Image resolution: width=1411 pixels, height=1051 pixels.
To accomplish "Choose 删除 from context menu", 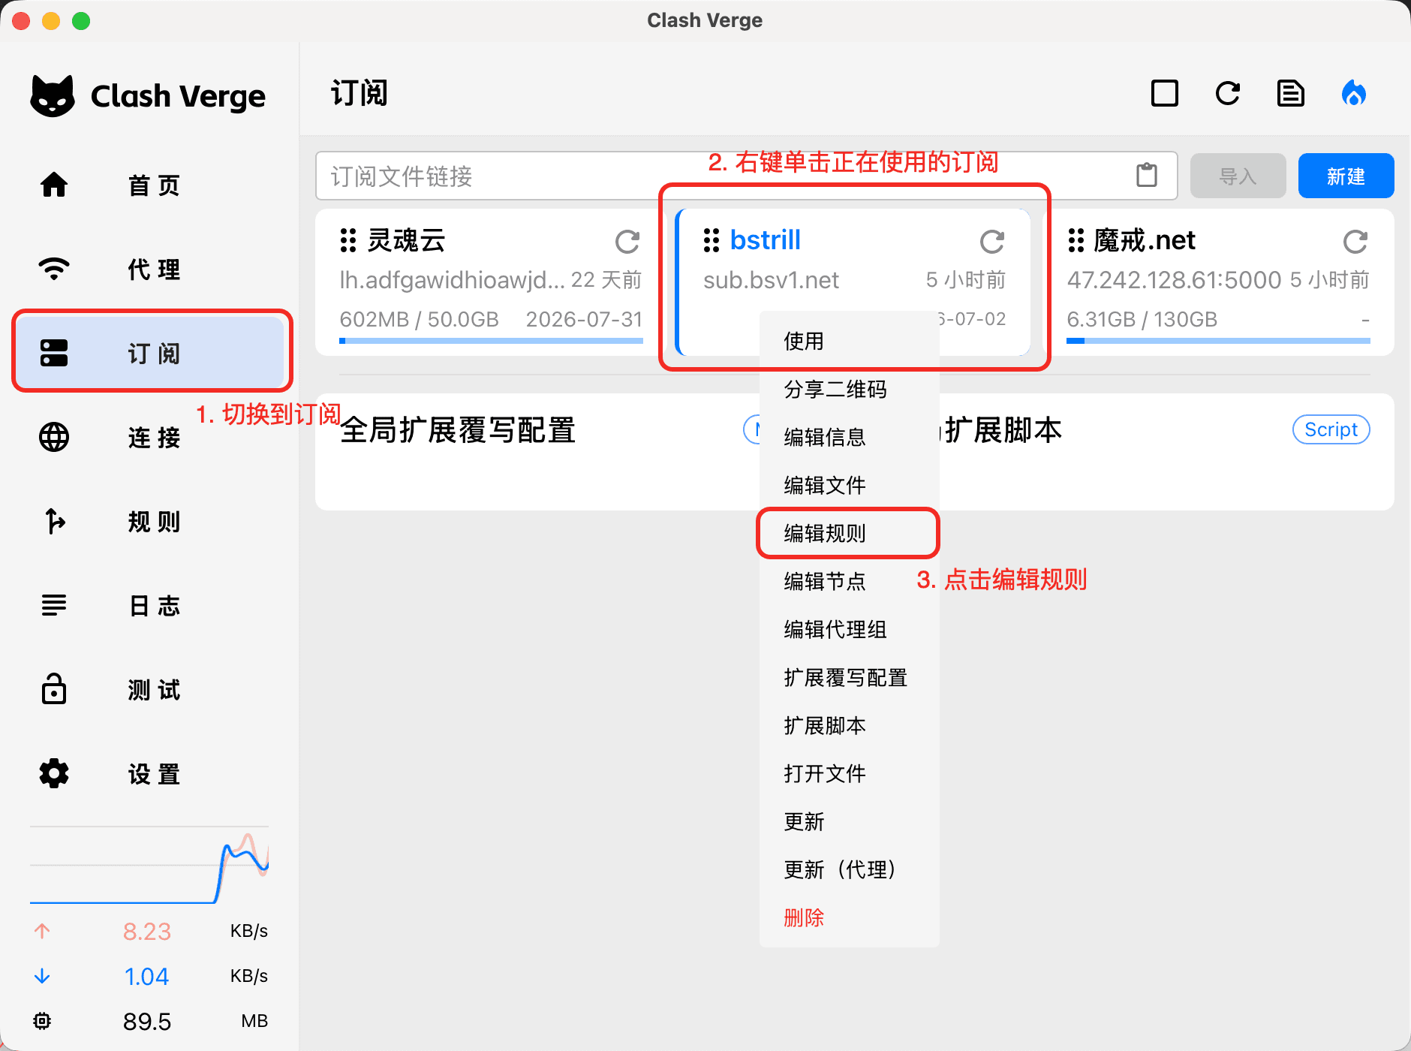I will point(850,917).
